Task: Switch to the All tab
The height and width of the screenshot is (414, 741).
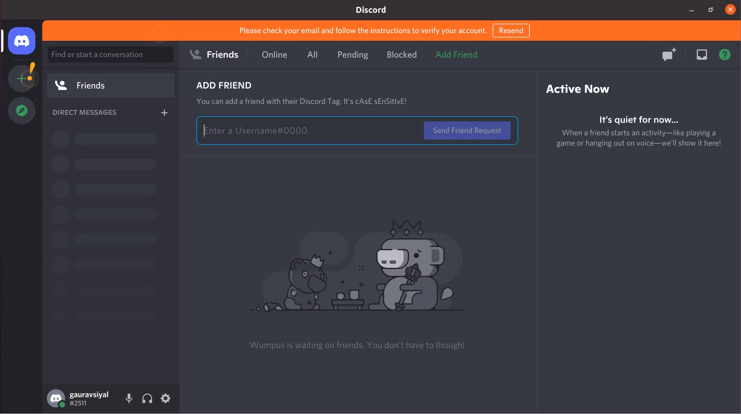Action: 312,55
